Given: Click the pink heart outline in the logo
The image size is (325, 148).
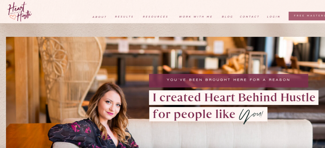Looking at the screenshot, I should tap(13, 17).
